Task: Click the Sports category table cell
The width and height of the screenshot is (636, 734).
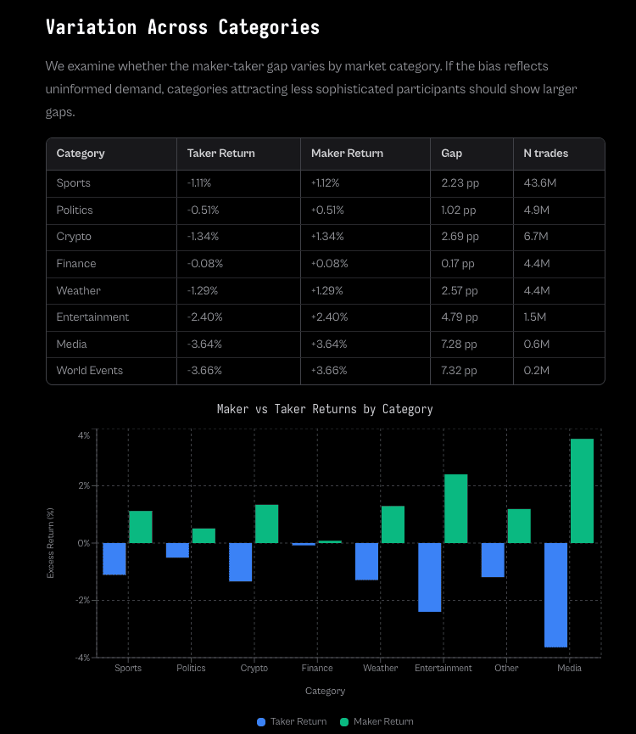Action: coord(74,183)
